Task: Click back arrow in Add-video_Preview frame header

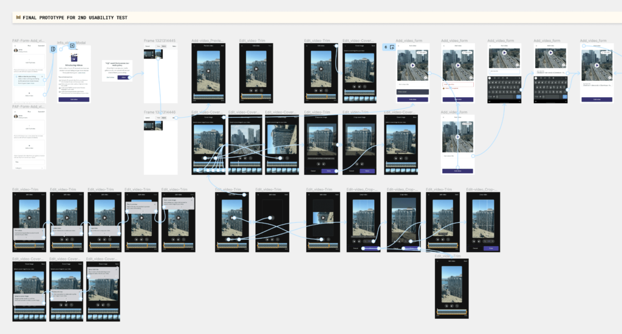Action: click(196, 46)
